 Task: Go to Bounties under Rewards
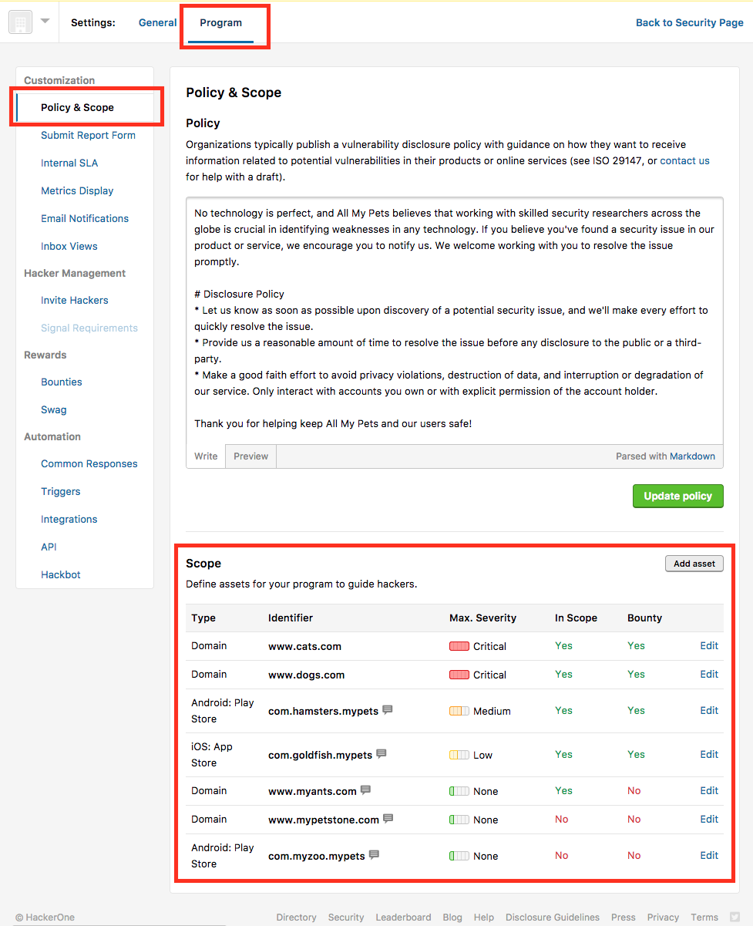click(62, 382)
